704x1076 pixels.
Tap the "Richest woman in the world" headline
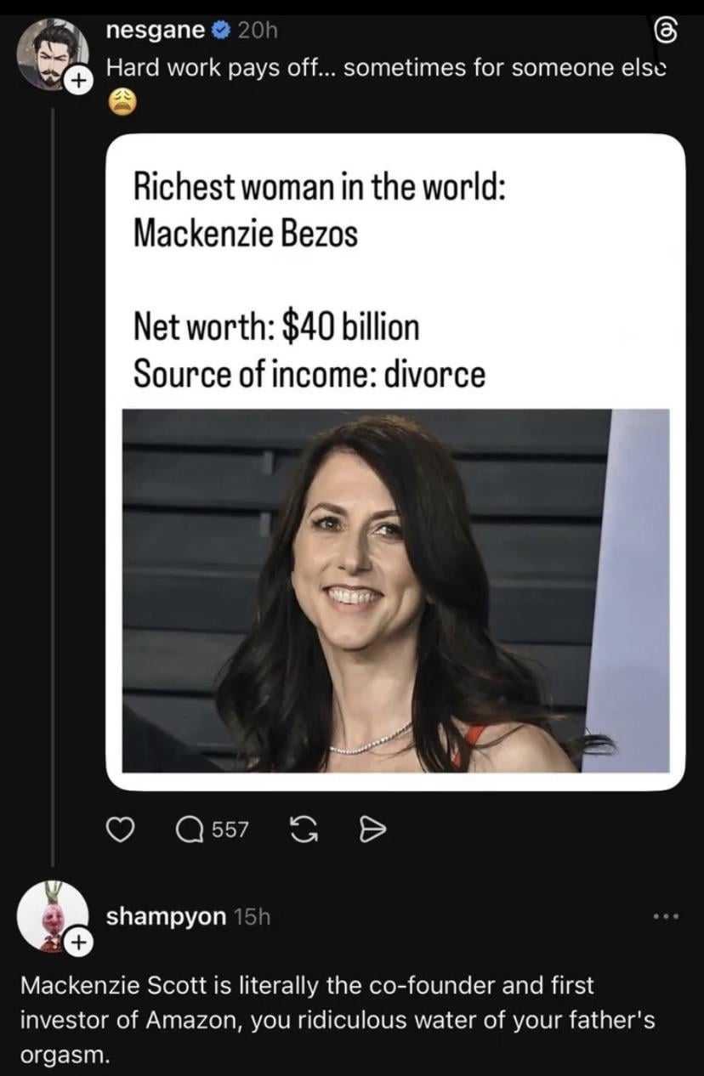[320, 186]
